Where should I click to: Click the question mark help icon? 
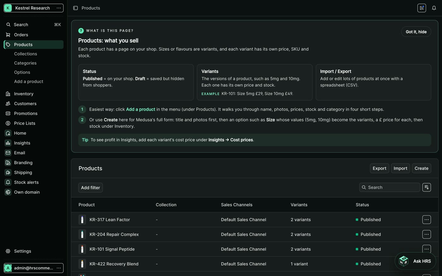click(81, 31)
